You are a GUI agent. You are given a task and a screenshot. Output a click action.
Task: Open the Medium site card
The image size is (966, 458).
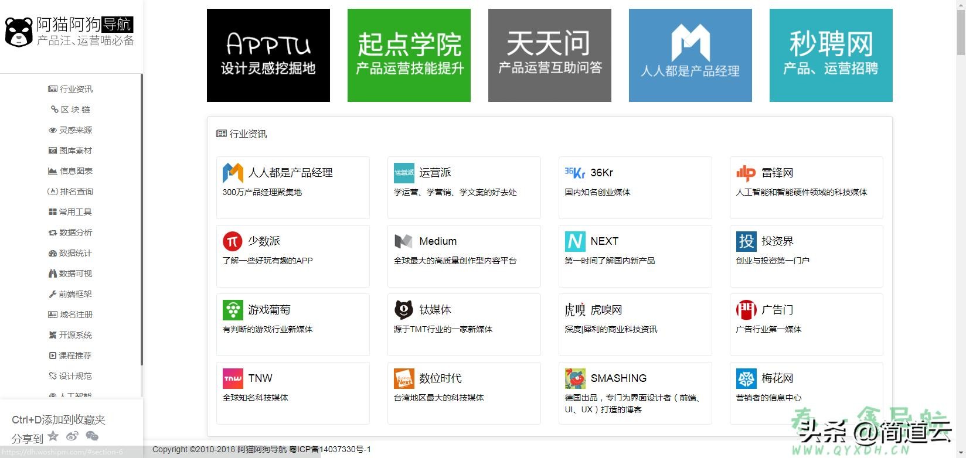click(464, 255)
